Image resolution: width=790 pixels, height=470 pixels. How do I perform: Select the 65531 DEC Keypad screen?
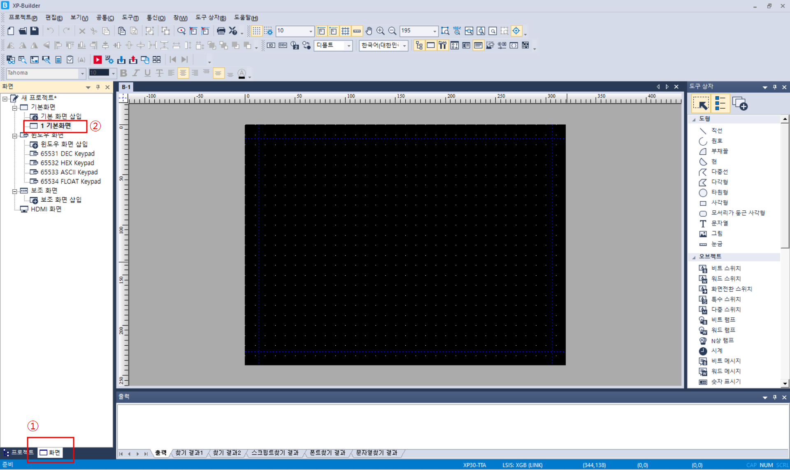pyautogui.click(x=67, y=154)
